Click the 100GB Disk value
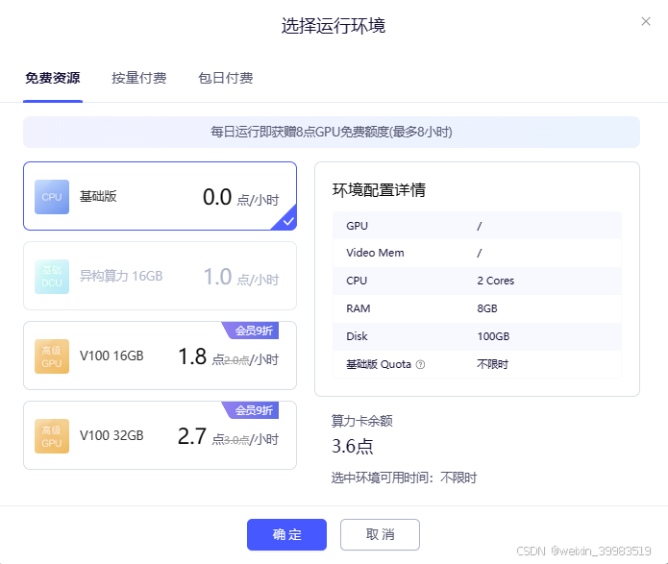 point(493,336)
